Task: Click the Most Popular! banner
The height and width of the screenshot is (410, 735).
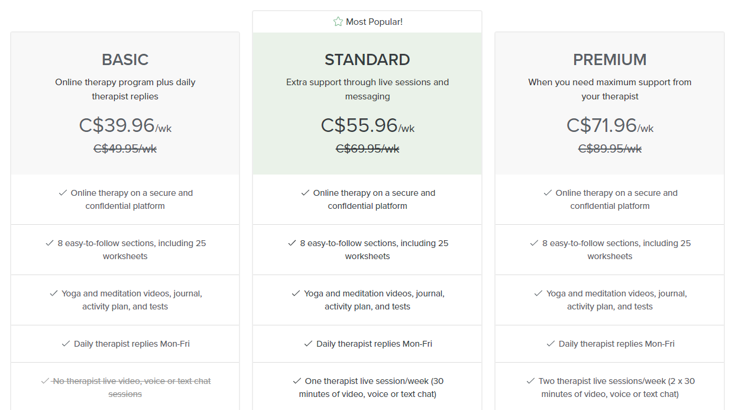Action: pos(367,22)
